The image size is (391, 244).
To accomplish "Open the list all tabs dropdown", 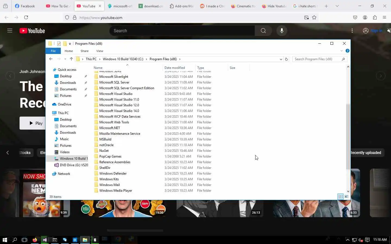I will (337, 6).
